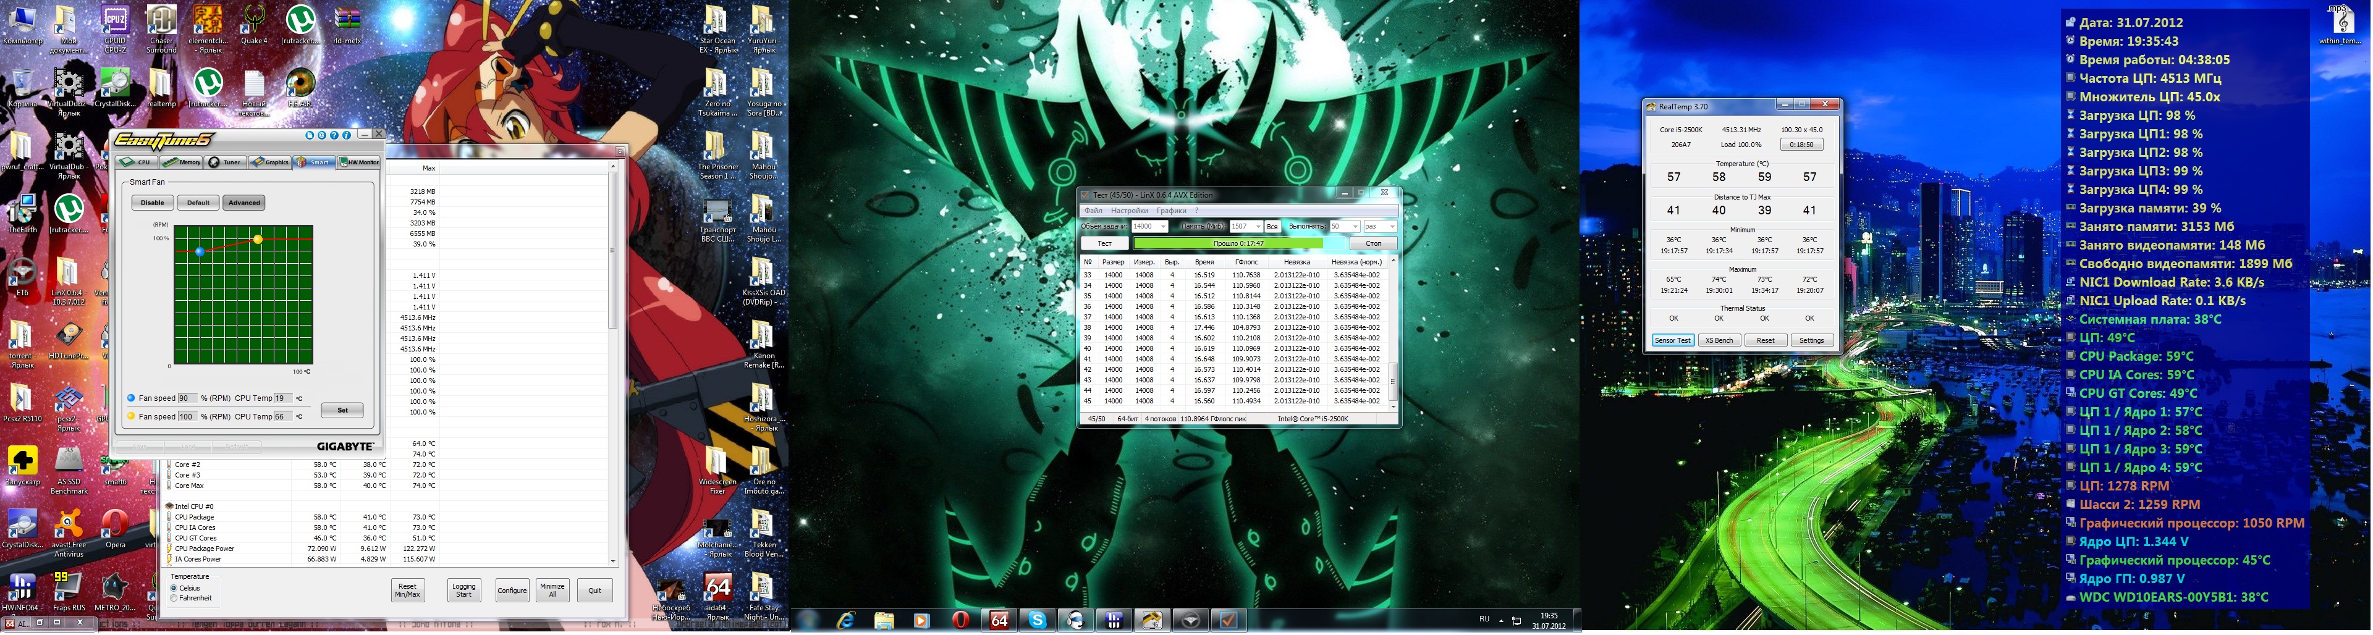
Task: Click the CPU Temp 66 input field
Action: point(283,417)
